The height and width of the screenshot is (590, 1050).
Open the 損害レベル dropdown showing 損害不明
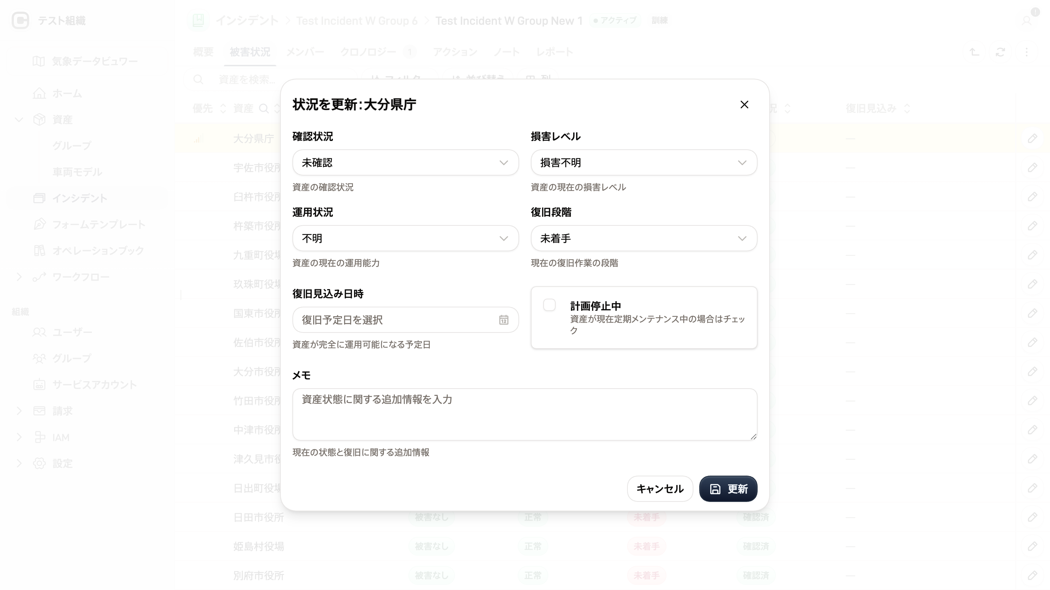tap(643, 162)
